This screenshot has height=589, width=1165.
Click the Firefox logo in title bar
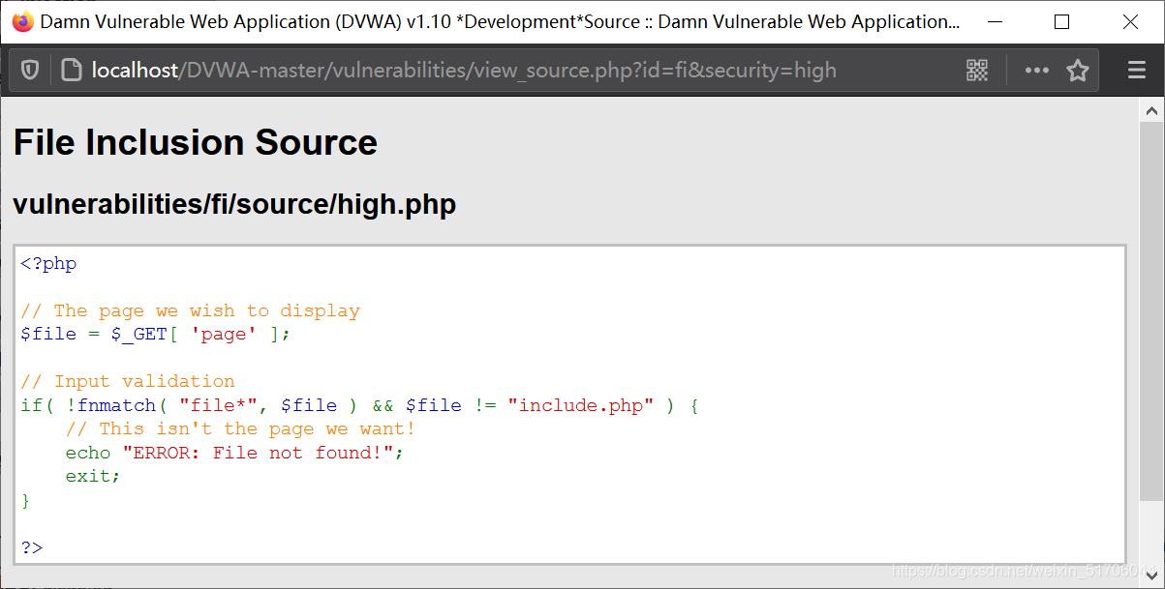coord(22,21)
